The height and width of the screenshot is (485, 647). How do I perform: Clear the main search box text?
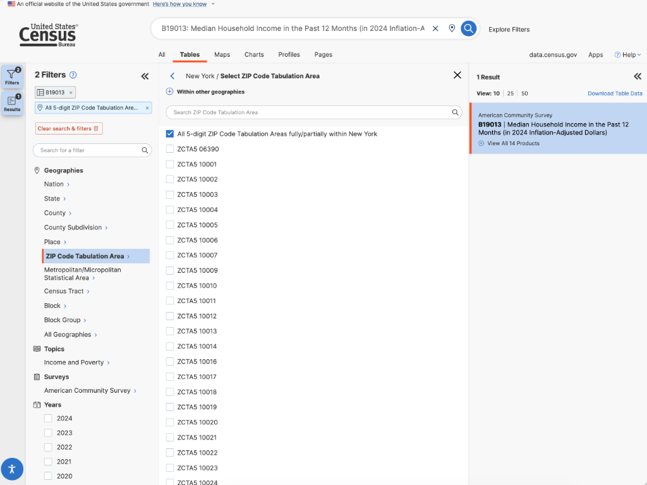click(x=435, y=28)
